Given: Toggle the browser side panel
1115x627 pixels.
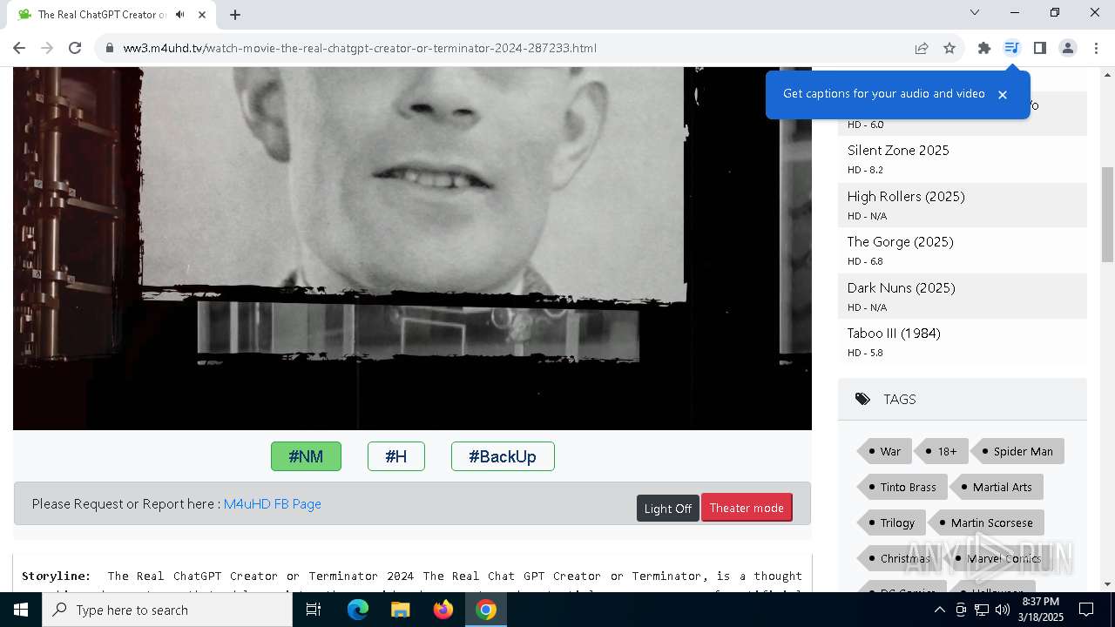Looking at the screenshot, I should [x=1039, y=48].
